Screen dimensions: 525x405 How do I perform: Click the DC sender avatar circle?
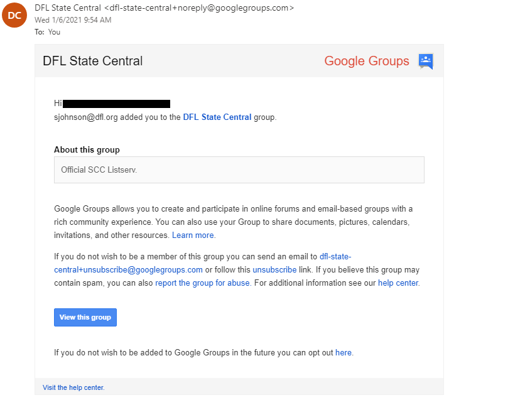coord(14,15)
